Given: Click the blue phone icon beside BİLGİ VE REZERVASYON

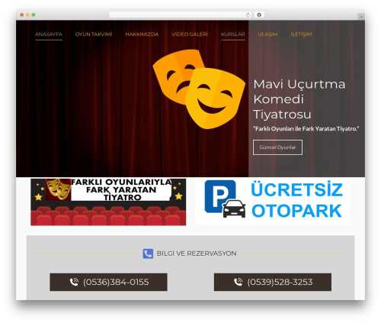Looking at the screenshot, I should point(148,254).
